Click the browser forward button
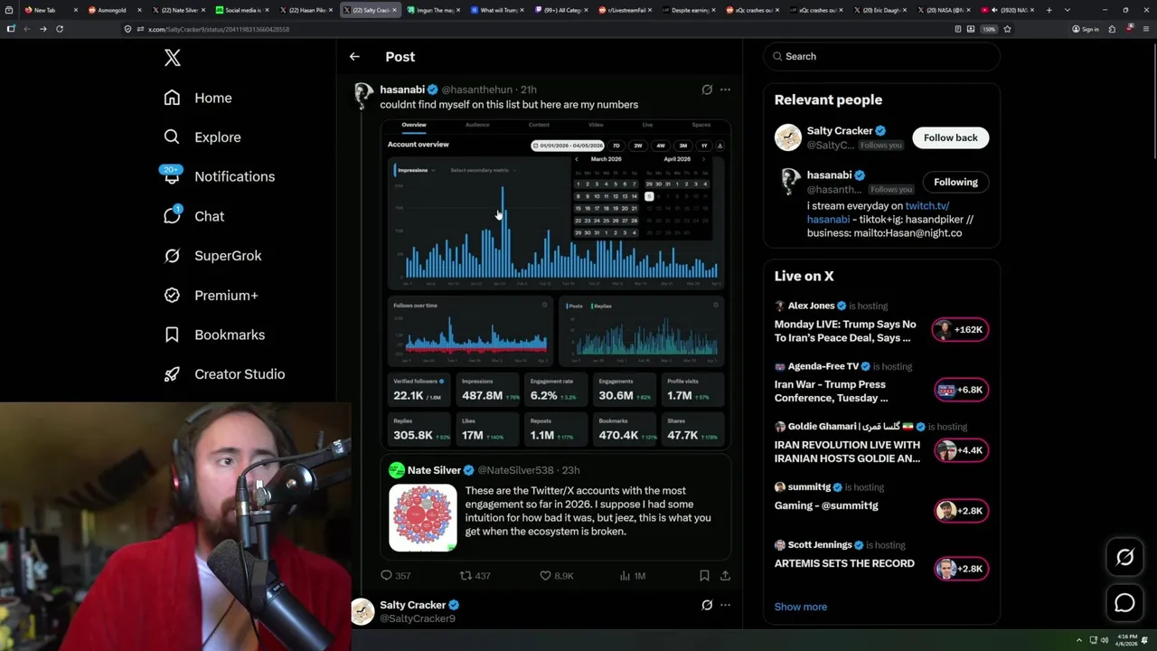Image resolution: width=1157 pixels, height=651 pixels. click(42, 29)
